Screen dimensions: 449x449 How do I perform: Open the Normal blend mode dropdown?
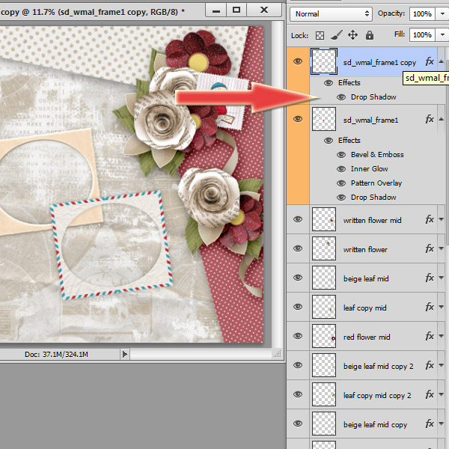click(x=332, y=14)
